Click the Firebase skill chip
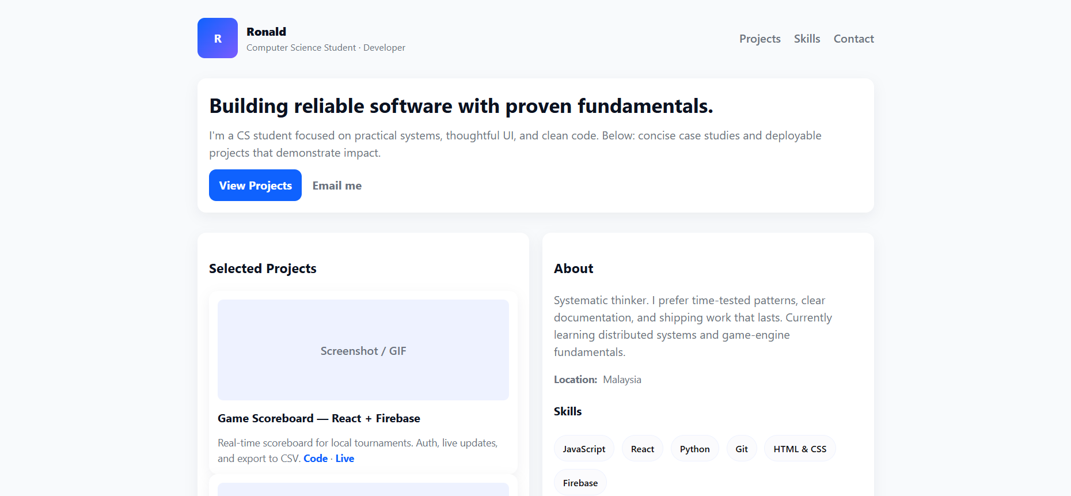This screenshot has height=496, width=1071. click(x=580, y=483)
